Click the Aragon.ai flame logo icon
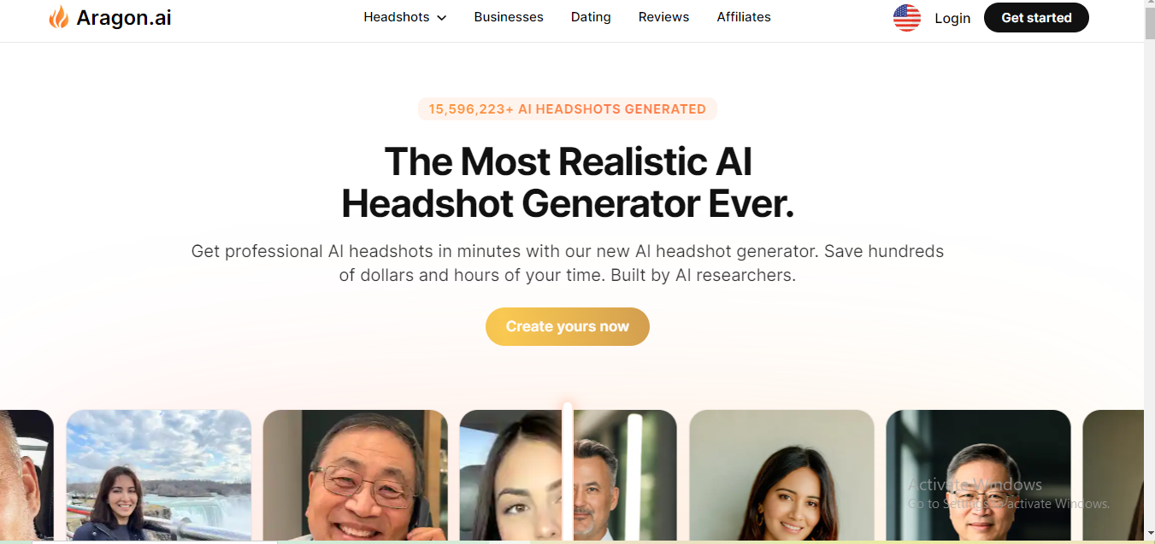The height and width of the screenshot is (544, 1155). click(59, 17)
